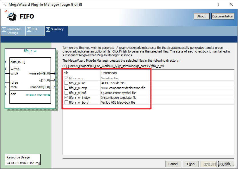Click the Description column header
Screen dimensions: 238x169
pyautogui.click(x=109, y=73)
